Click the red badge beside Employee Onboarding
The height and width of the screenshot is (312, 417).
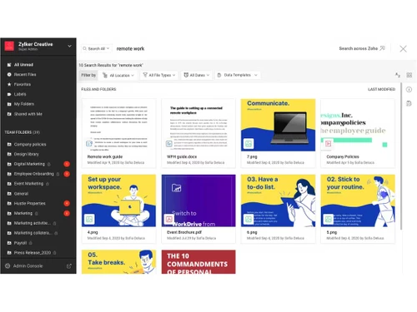pos(67,174)
